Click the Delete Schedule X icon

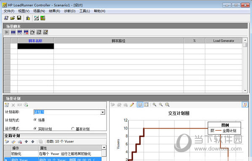(x=13, y=105)
